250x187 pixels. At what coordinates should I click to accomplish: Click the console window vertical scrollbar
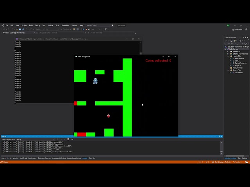(141, 48)
